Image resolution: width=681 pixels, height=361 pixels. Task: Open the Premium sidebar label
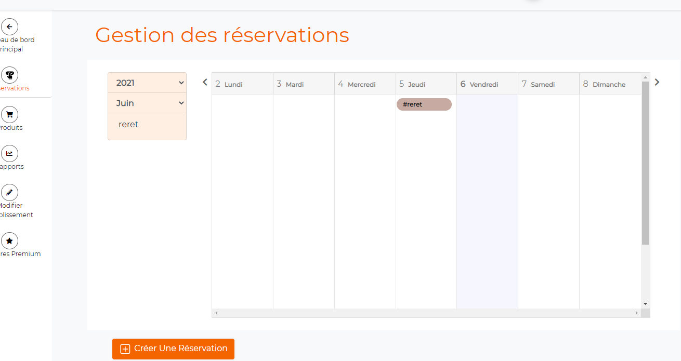click(20, 254)
